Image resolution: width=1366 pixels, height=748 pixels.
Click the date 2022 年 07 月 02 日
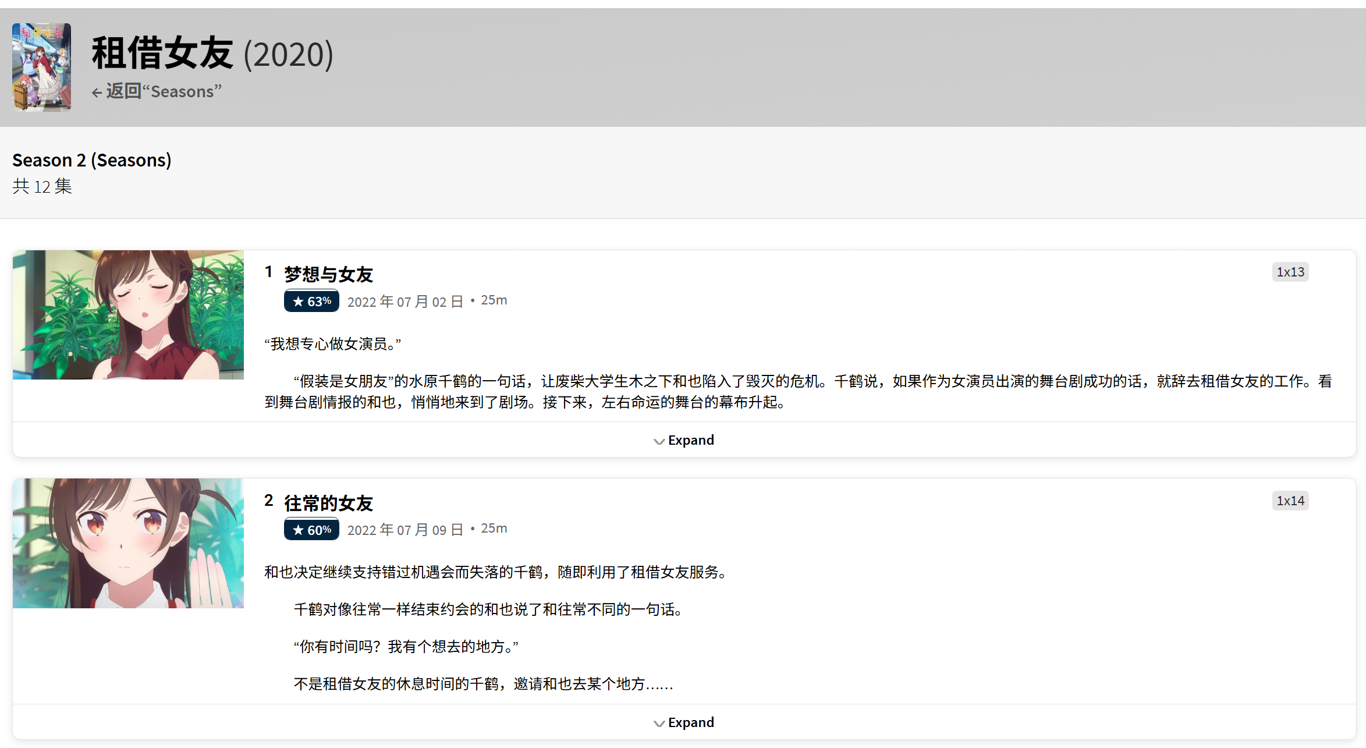click(x=405, y=302)
